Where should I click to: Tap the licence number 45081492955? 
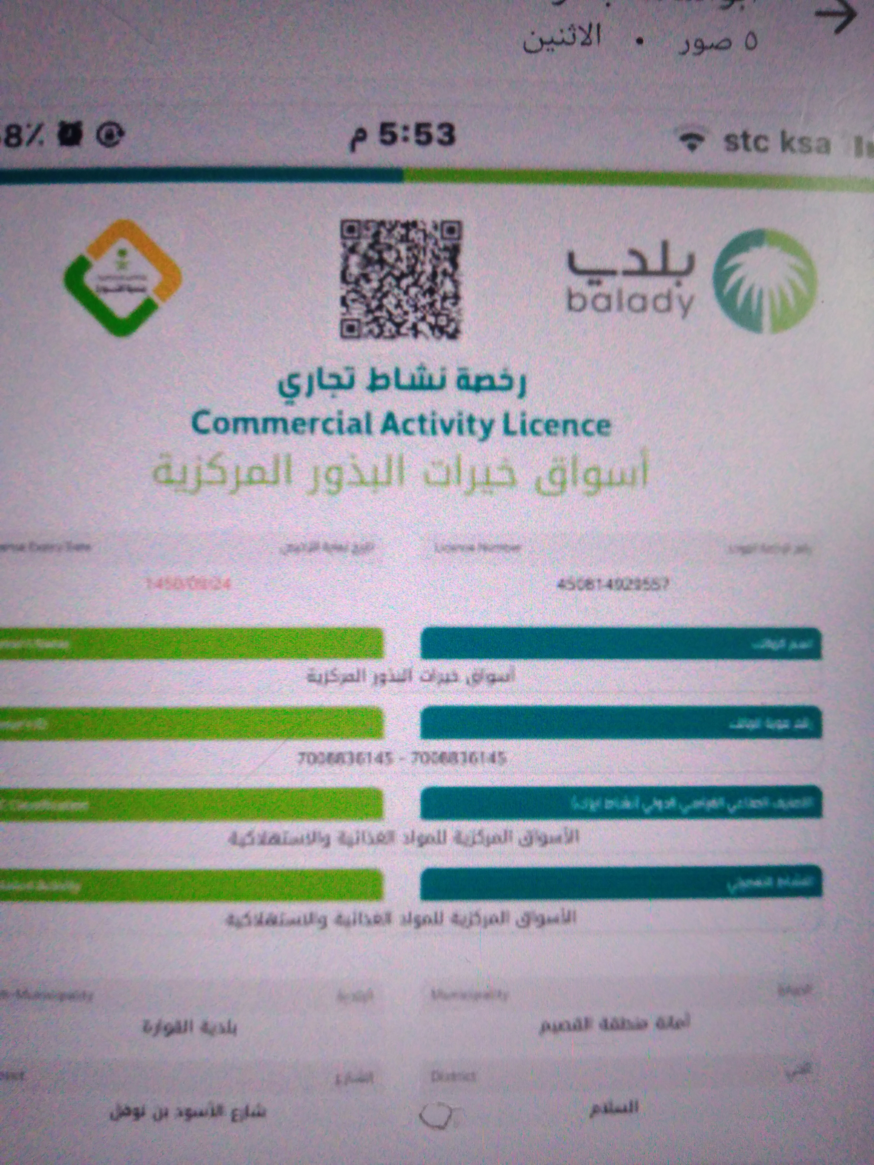point(613,584)
